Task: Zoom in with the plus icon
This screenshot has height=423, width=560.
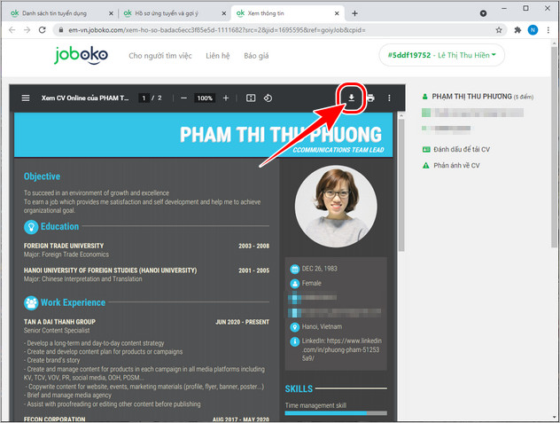Action: 226,98
